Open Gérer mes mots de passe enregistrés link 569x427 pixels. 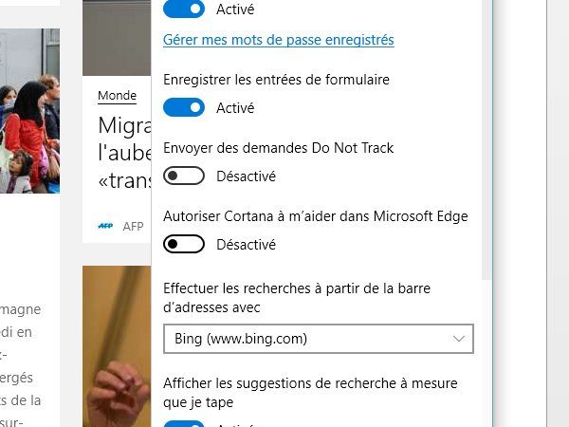278,40
